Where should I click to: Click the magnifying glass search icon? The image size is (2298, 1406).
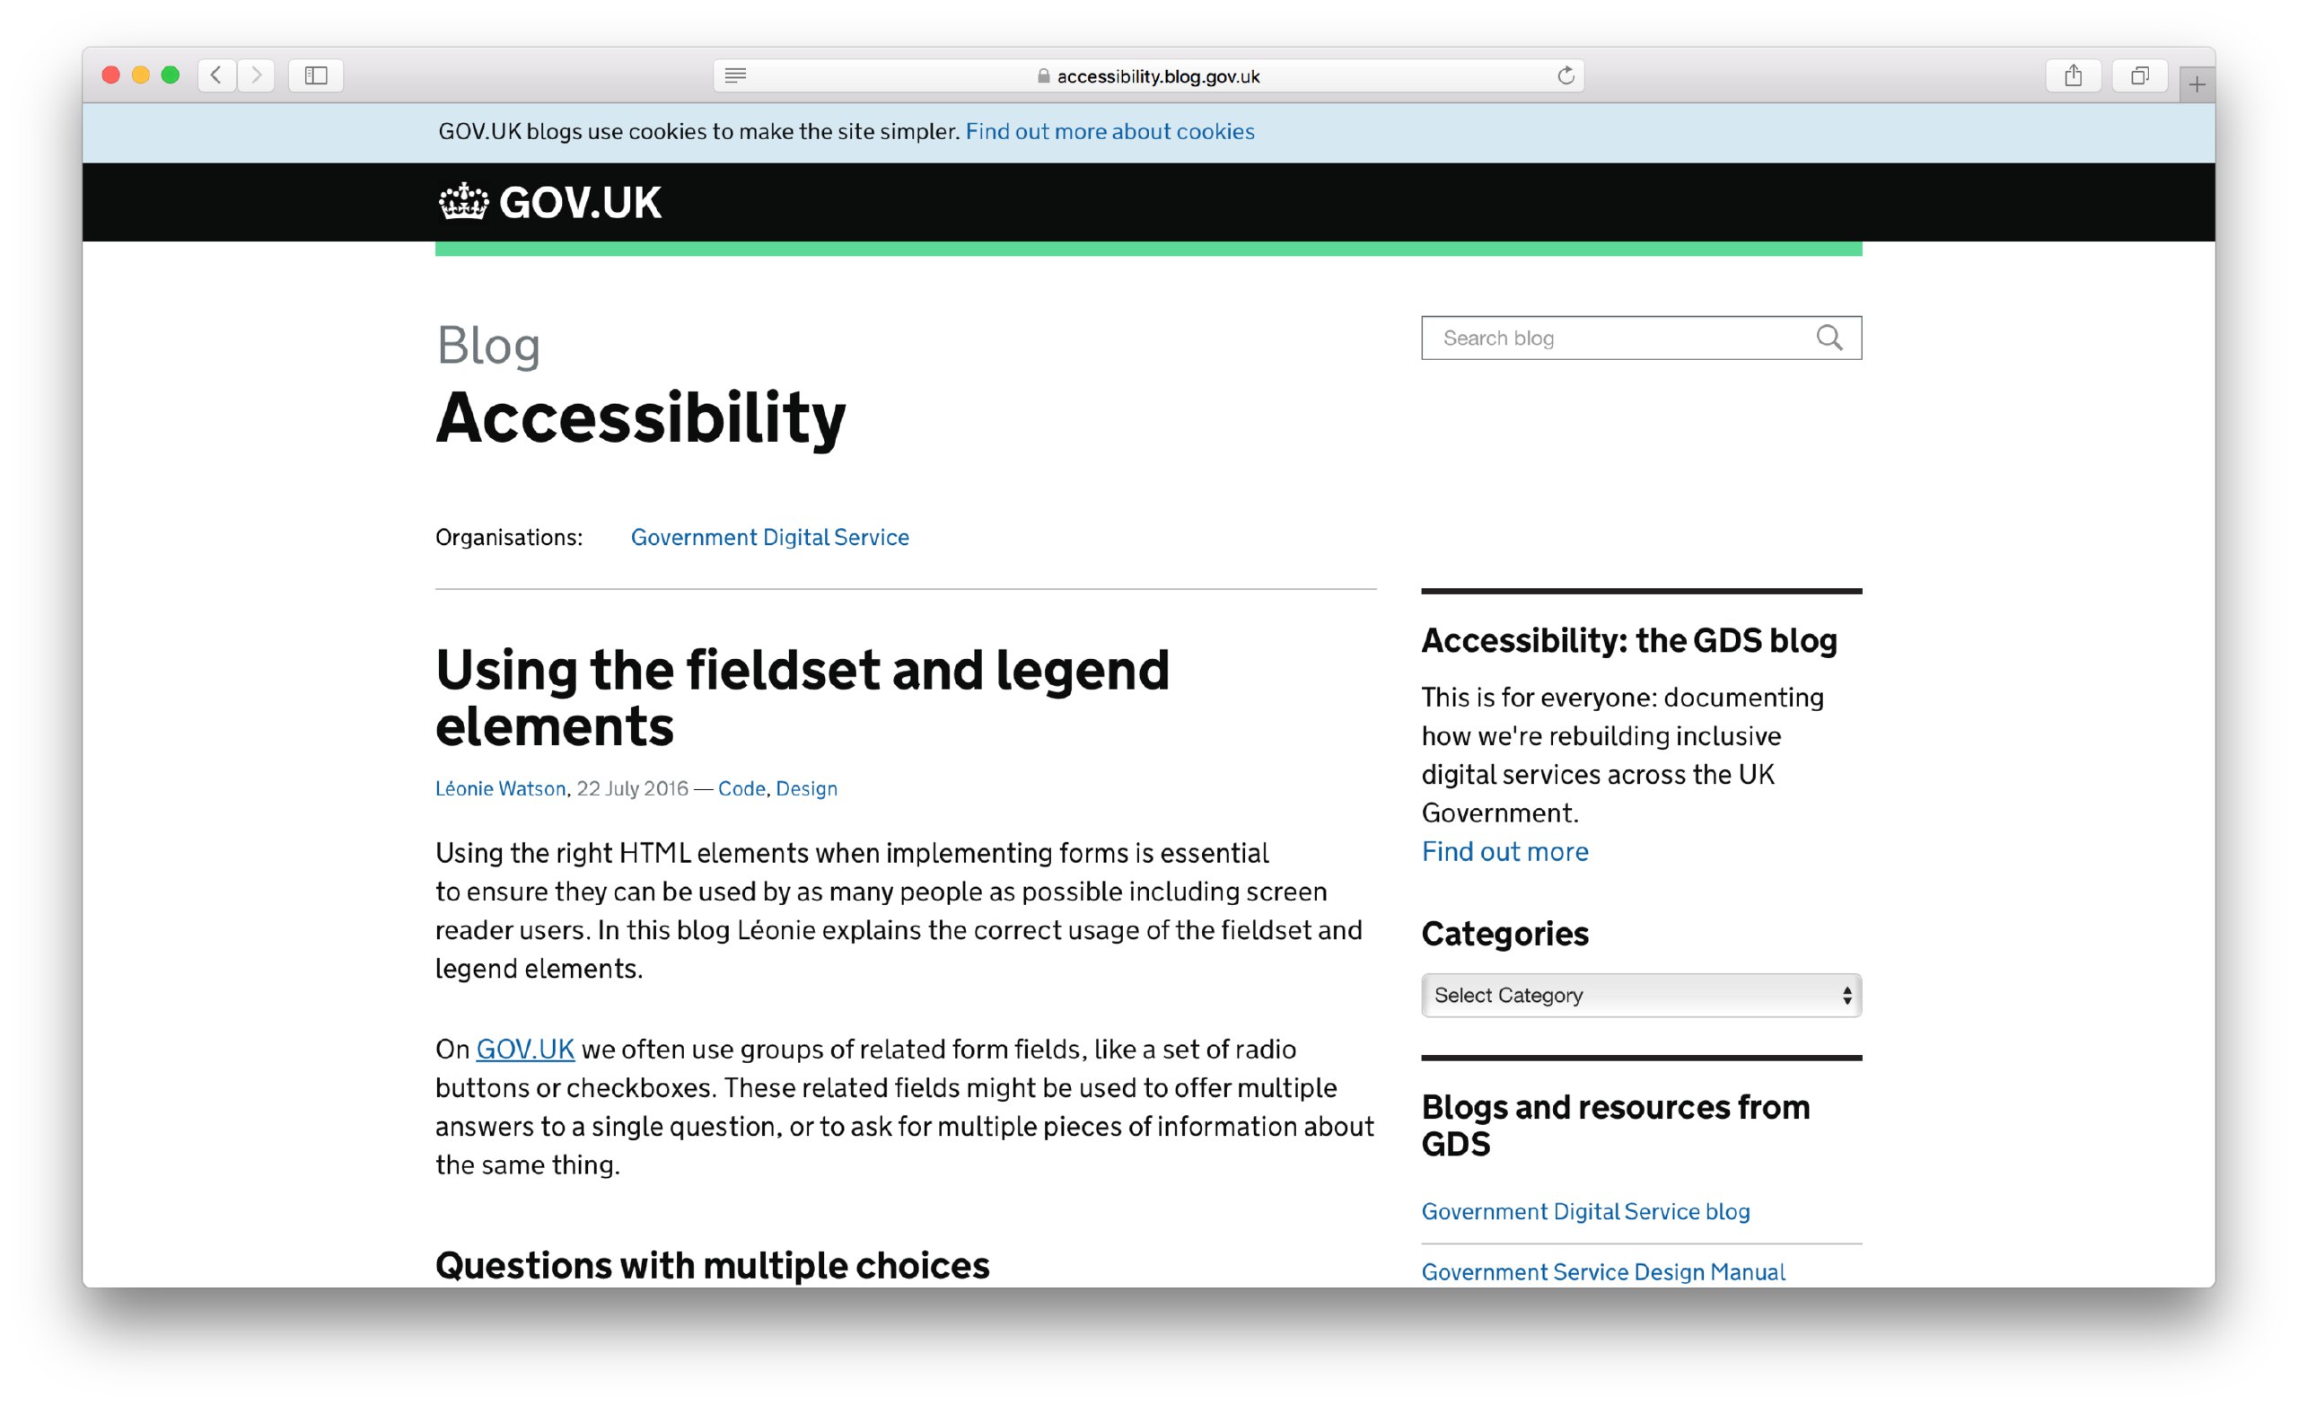coord(1829,338)
